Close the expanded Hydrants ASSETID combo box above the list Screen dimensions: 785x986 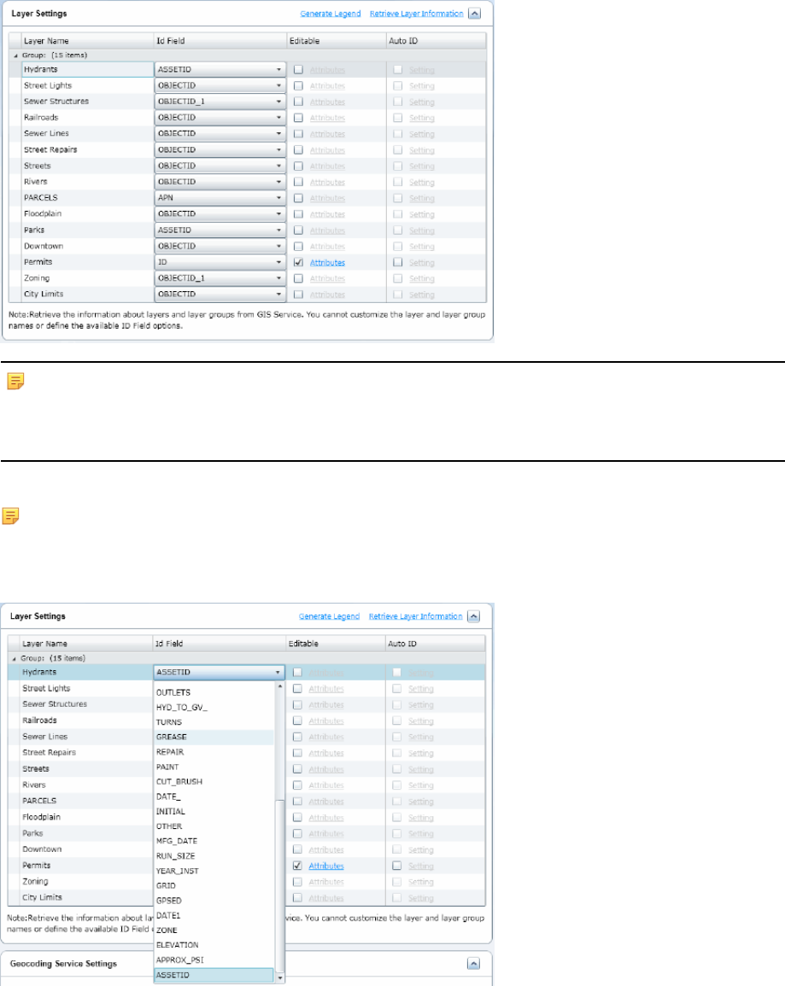click(219, 672)
